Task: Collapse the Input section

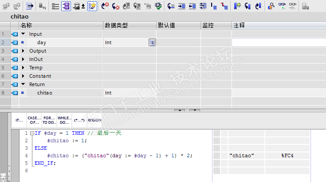Action: (23, 34)
